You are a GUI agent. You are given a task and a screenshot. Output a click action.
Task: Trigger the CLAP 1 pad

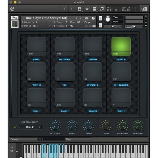[x=65, y=98]
